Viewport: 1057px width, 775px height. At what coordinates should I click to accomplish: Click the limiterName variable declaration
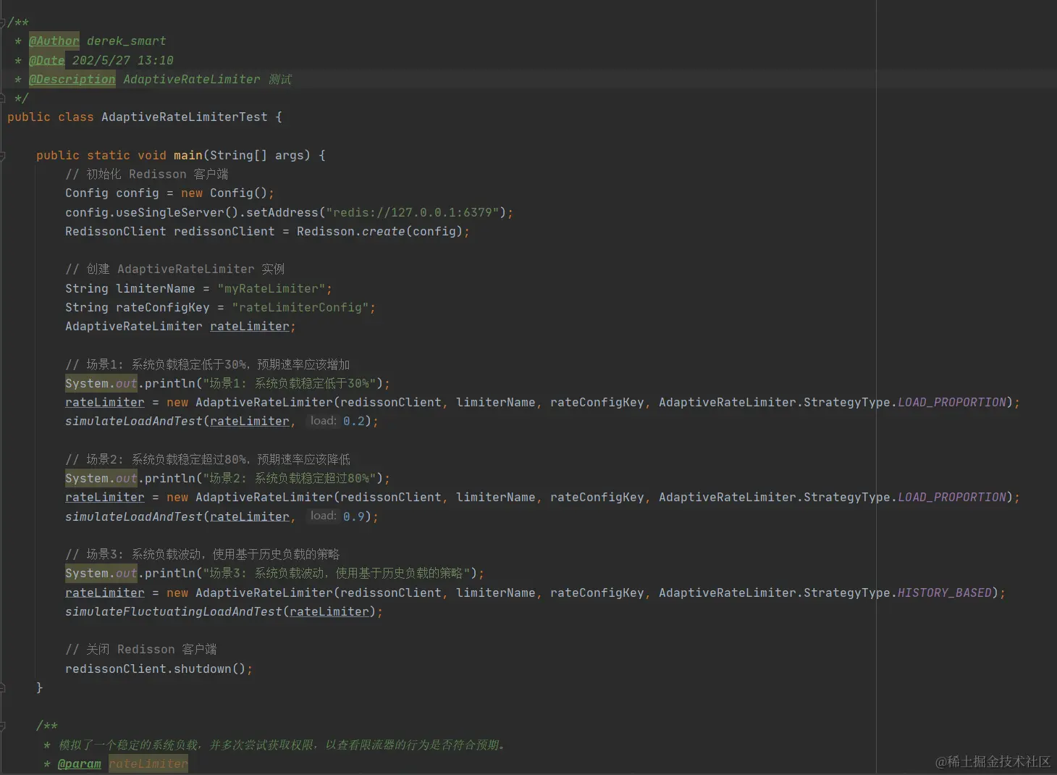[x=156, y=288]
